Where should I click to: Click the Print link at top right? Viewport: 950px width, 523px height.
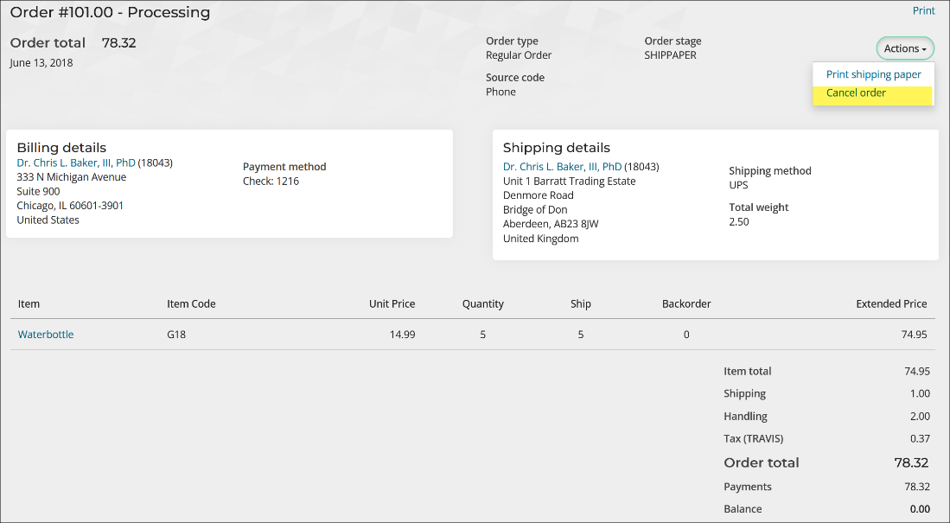(923, 10)
